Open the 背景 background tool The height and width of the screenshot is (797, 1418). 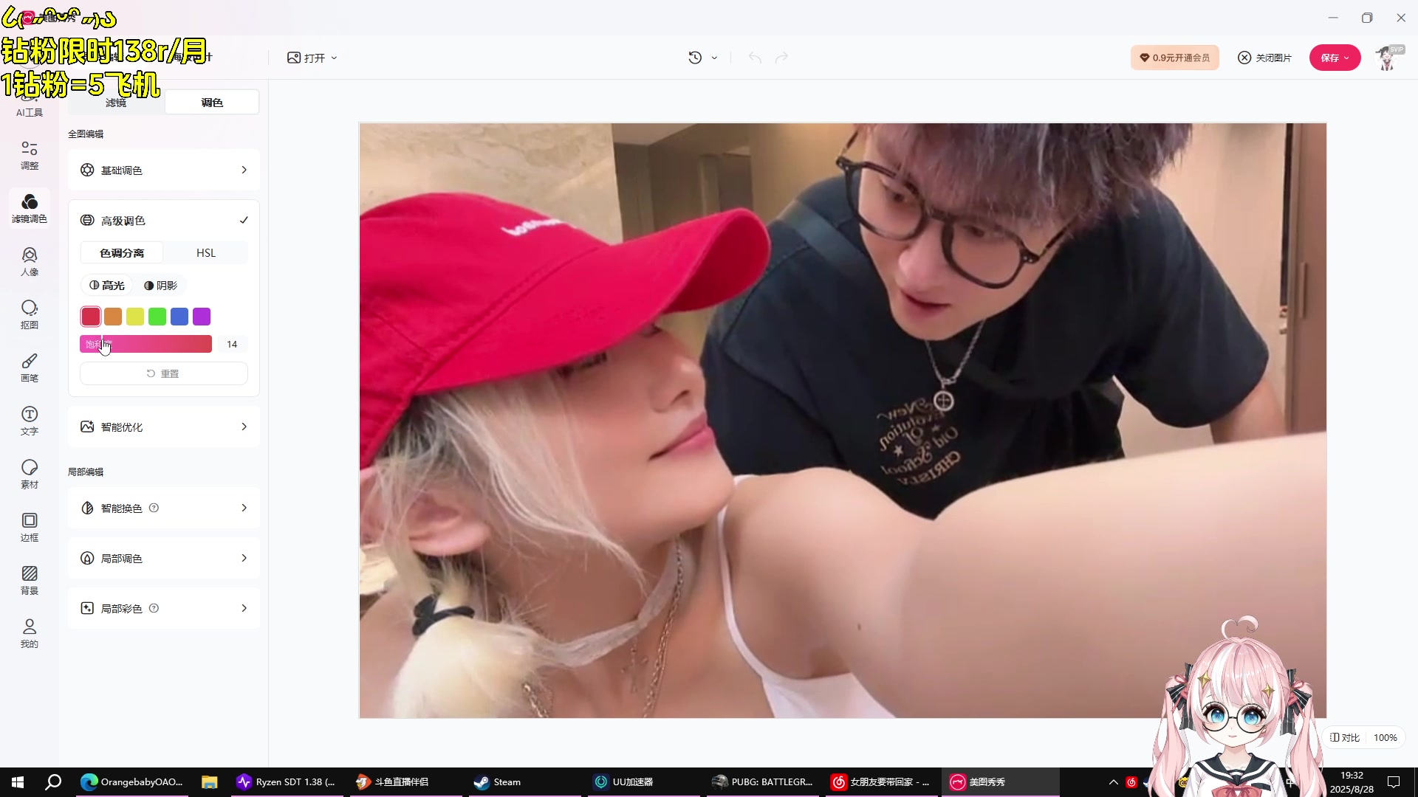30,580
